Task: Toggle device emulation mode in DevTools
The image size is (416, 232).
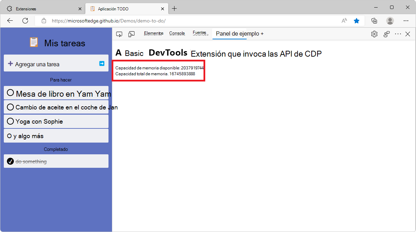Action: (131, 34)
